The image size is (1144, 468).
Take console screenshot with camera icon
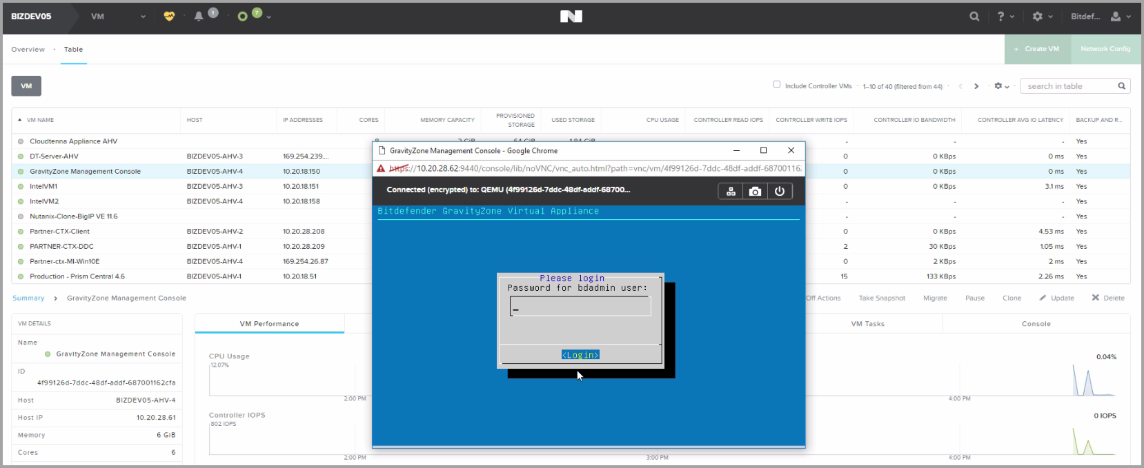(x=755, y=192)
